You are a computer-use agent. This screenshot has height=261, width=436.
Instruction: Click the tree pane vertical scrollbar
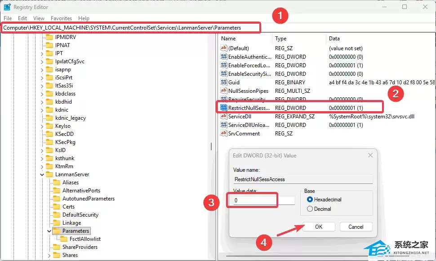click(x=211, y=147)
